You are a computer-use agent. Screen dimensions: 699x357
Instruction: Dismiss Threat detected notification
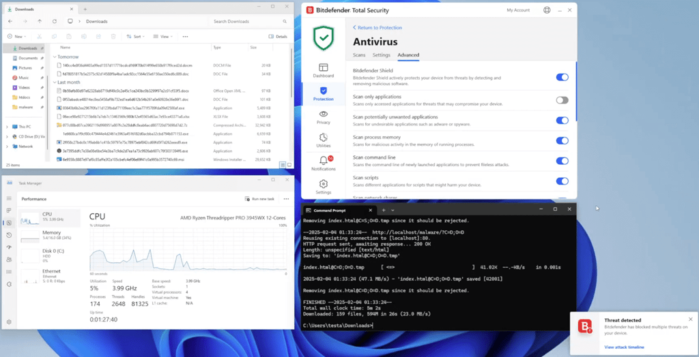[691, 319]
